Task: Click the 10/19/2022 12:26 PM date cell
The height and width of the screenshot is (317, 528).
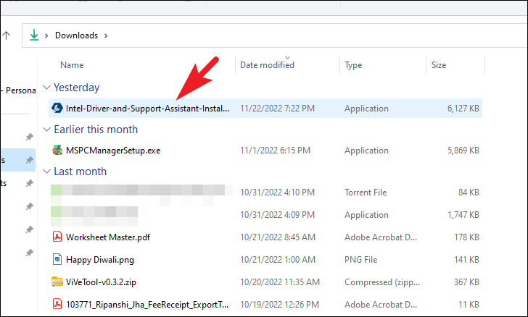Action: 279,305
